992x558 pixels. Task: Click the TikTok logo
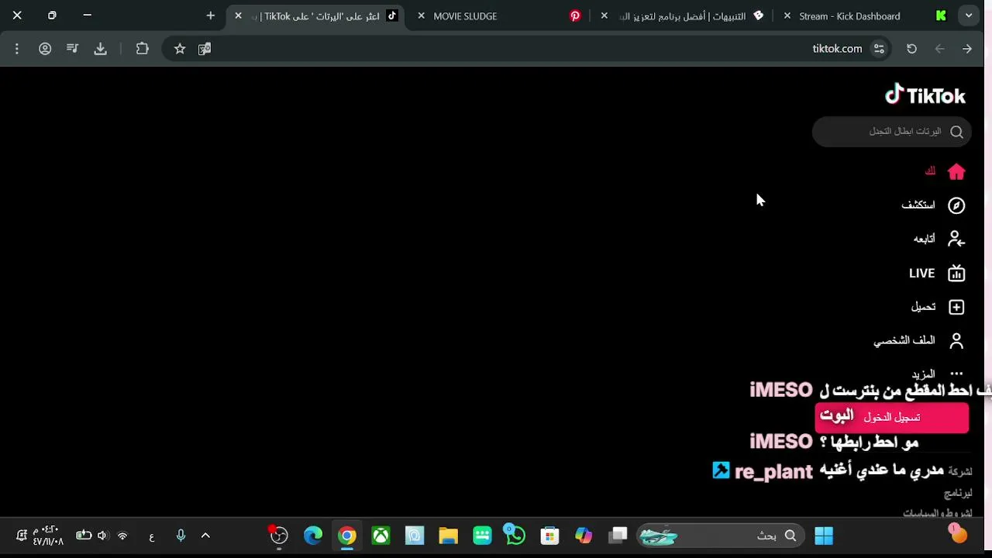[925, 95]
